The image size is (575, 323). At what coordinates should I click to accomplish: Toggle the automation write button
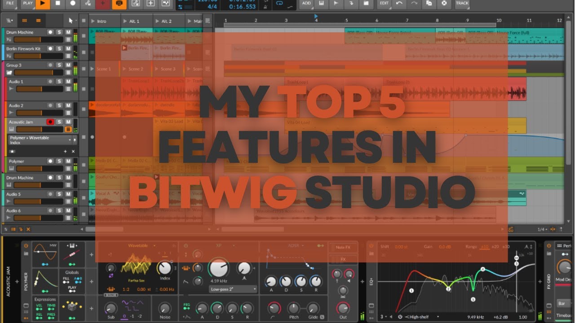(88, 4)
